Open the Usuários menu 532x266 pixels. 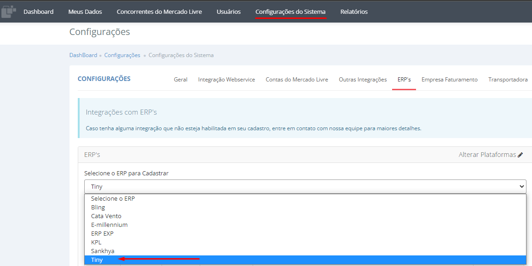coord(229,12)
